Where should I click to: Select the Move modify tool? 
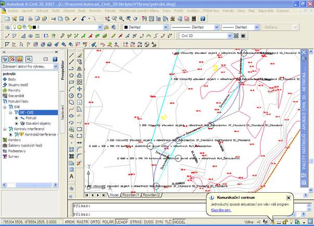click(x=80, y=89)
